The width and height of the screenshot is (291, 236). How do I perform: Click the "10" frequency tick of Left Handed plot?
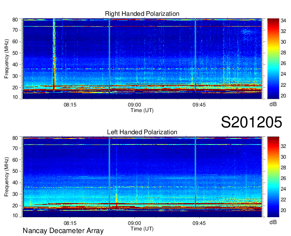[15, 215]
